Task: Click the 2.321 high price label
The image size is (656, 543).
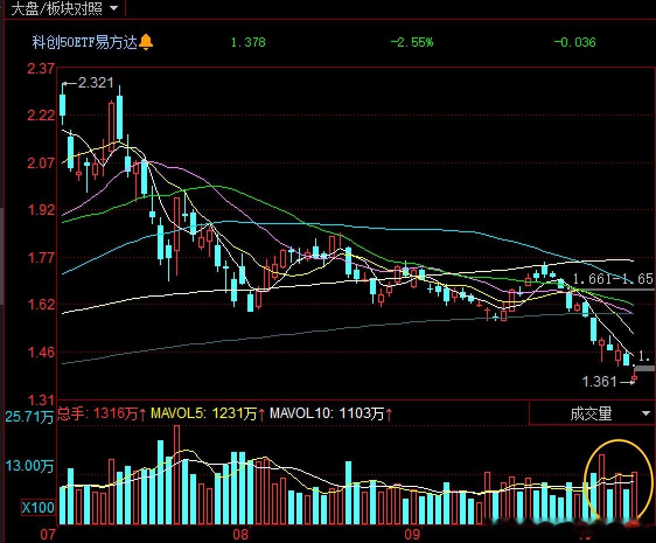Action: [96, 82]
